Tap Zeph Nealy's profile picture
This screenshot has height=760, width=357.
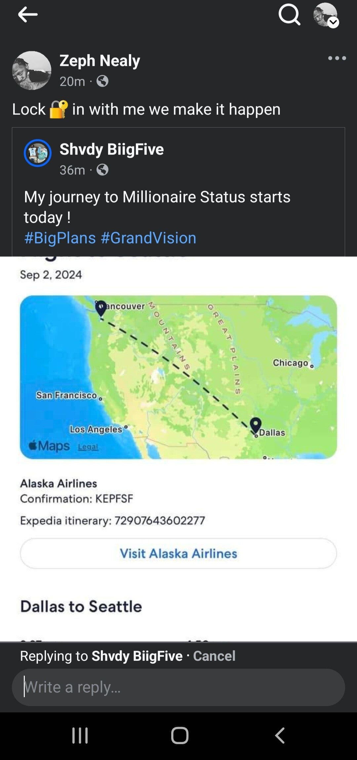[32, 70]
